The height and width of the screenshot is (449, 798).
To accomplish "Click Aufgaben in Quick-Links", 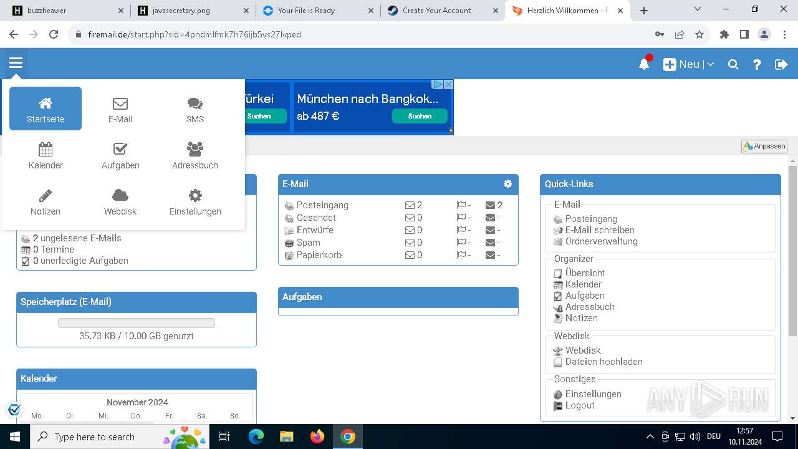I will [585, 296].
